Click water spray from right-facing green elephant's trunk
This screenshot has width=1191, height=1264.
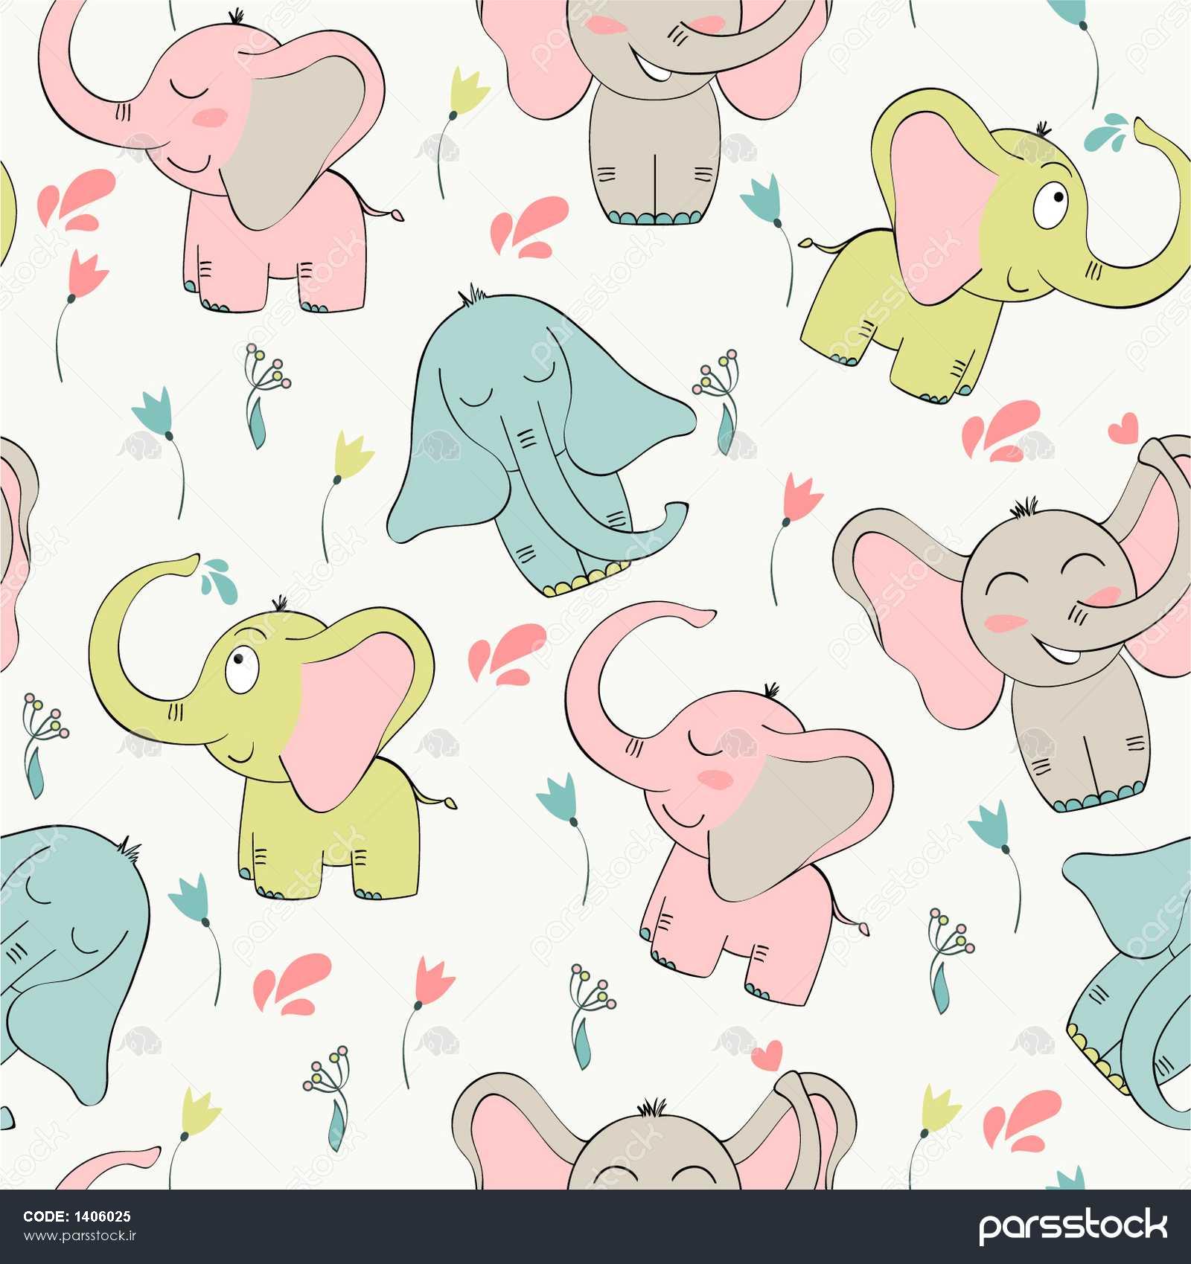(1107, 132)
